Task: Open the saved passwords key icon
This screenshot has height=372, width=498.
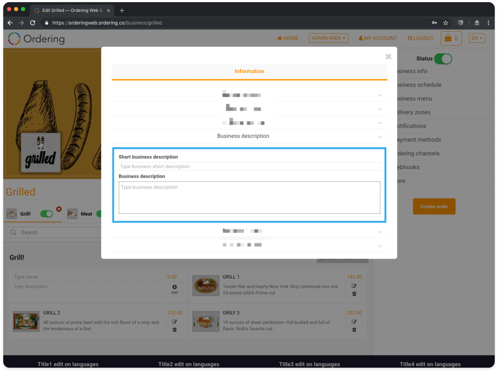Action: click(x=435, y=23)
